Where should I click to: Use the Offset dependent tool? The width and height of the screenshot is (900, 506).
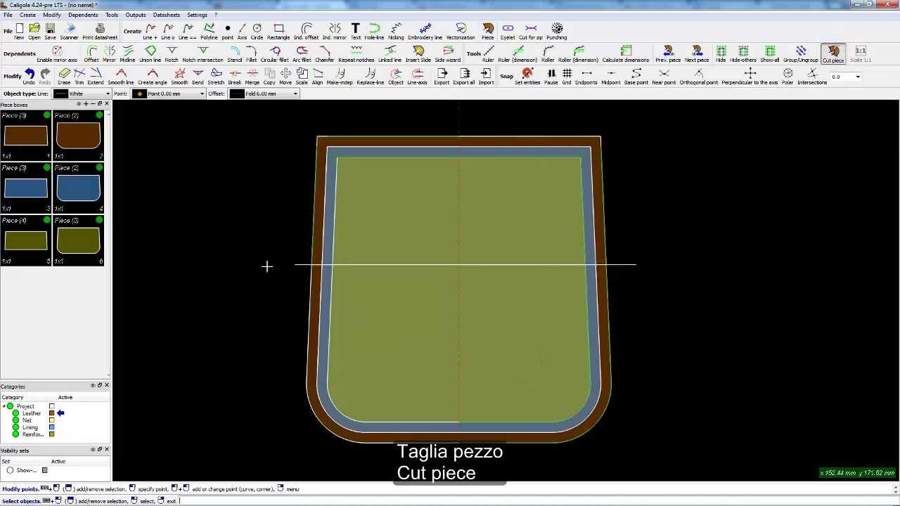(91, 54)
